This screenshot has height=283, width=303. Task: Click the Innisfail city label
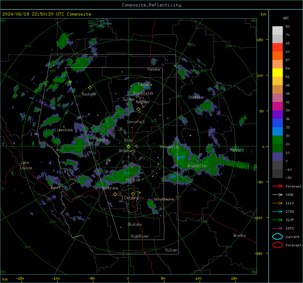[136, 122]
